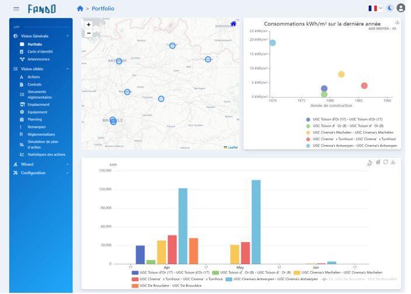Open Statistiques des actions
Viewport: 411px width, 294px height.
point(46,155)
